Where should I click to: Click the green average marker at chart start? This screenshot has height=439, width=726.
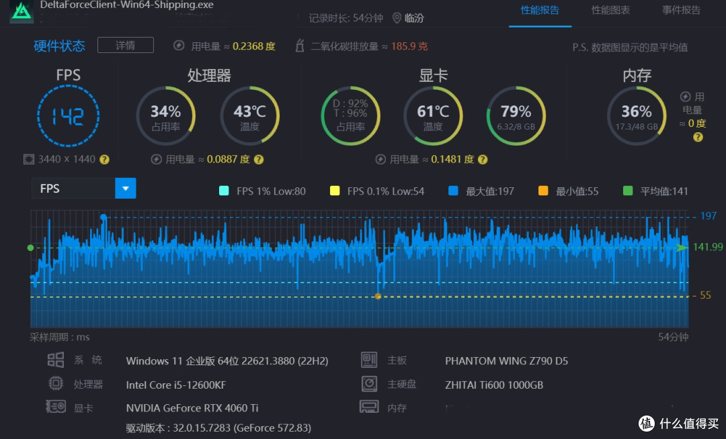click(30, 248)
